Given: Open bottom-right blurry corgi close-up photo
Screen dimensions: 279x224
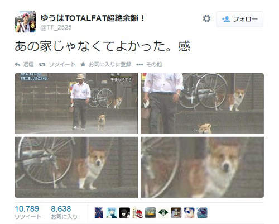Looking at the screenshot, I should tap(202, 167).
